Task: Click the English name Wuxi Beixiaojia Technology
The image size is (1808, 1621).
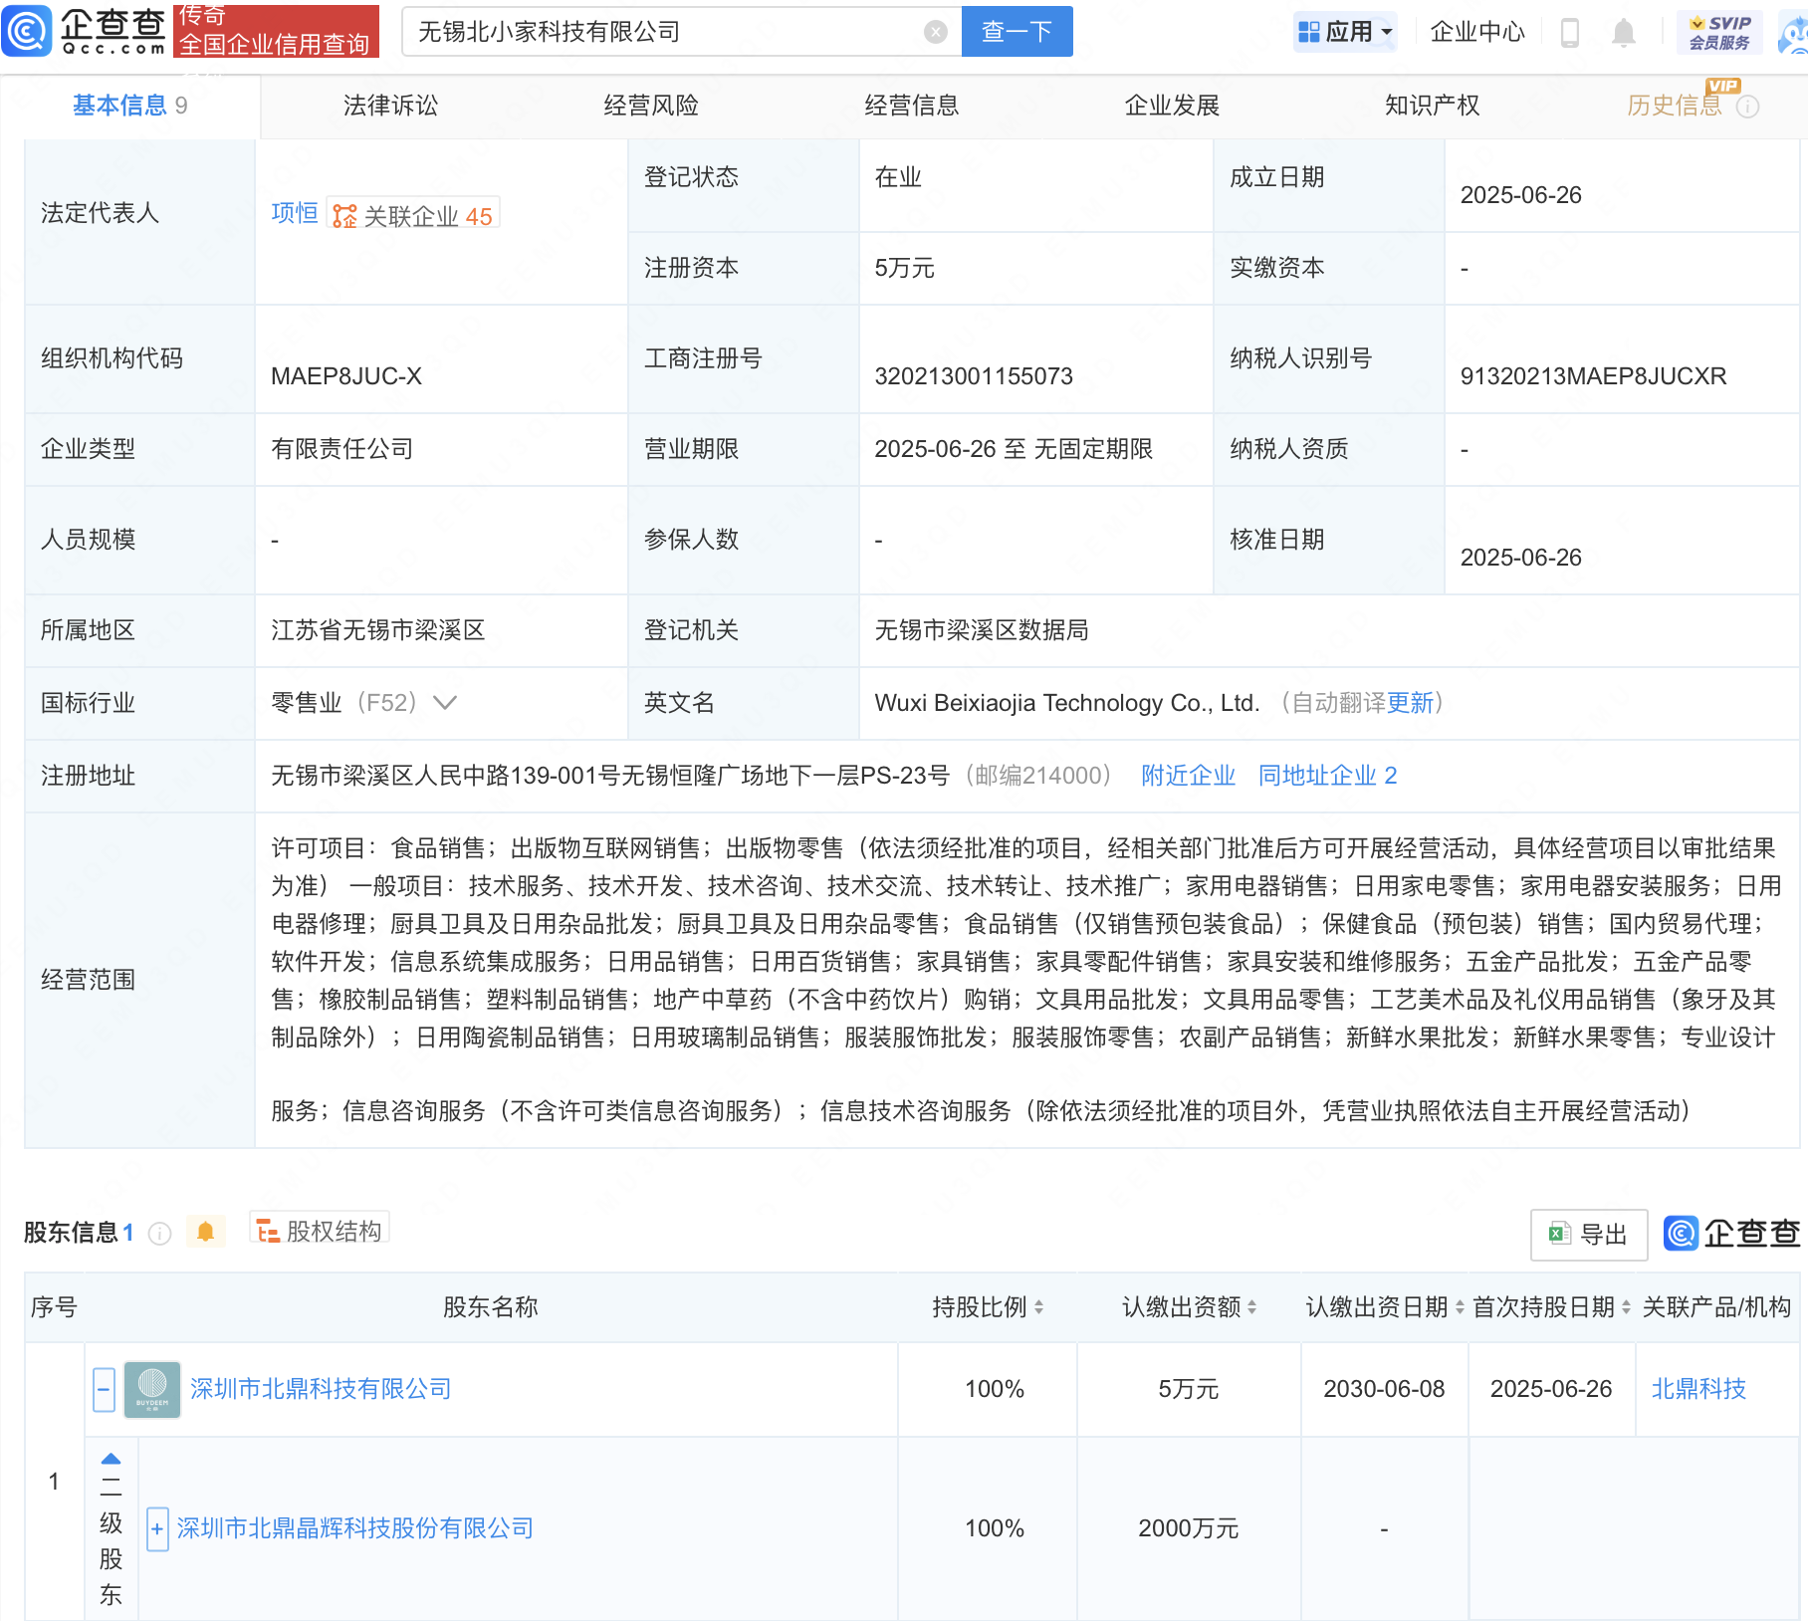Action: (x=1067, y=703)
